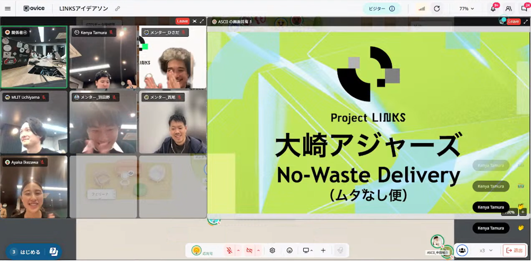Reload the space with the refresh icon
The height and width of the screenshot is (261, 531).
coord(437,9)
